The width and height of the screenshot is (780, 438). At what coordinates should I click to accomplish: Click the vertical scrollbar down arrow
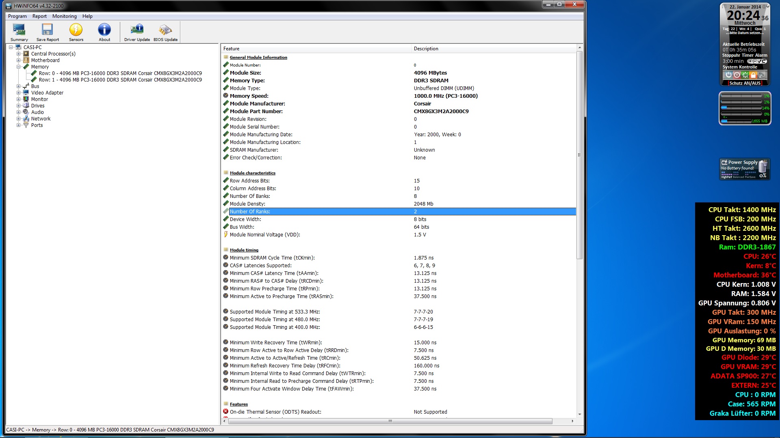click(579, 414)
